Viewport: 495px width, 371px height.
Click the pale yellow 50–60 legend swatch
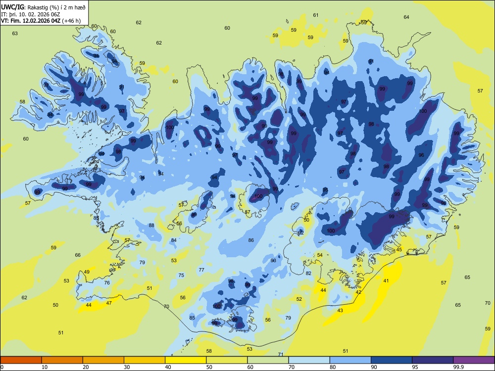pos(227,360)
